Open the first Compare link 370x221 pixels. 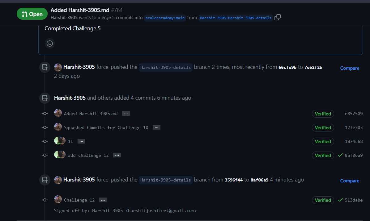(350, 68)
